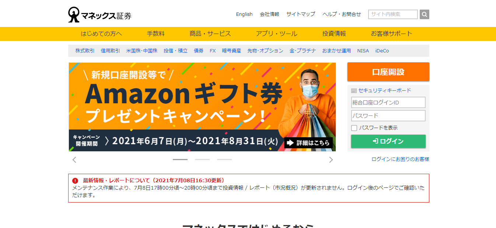Jump to second slide using carousel dot indicator
Viewport: 496px width, 228px height.
click(x=202, y=160)
